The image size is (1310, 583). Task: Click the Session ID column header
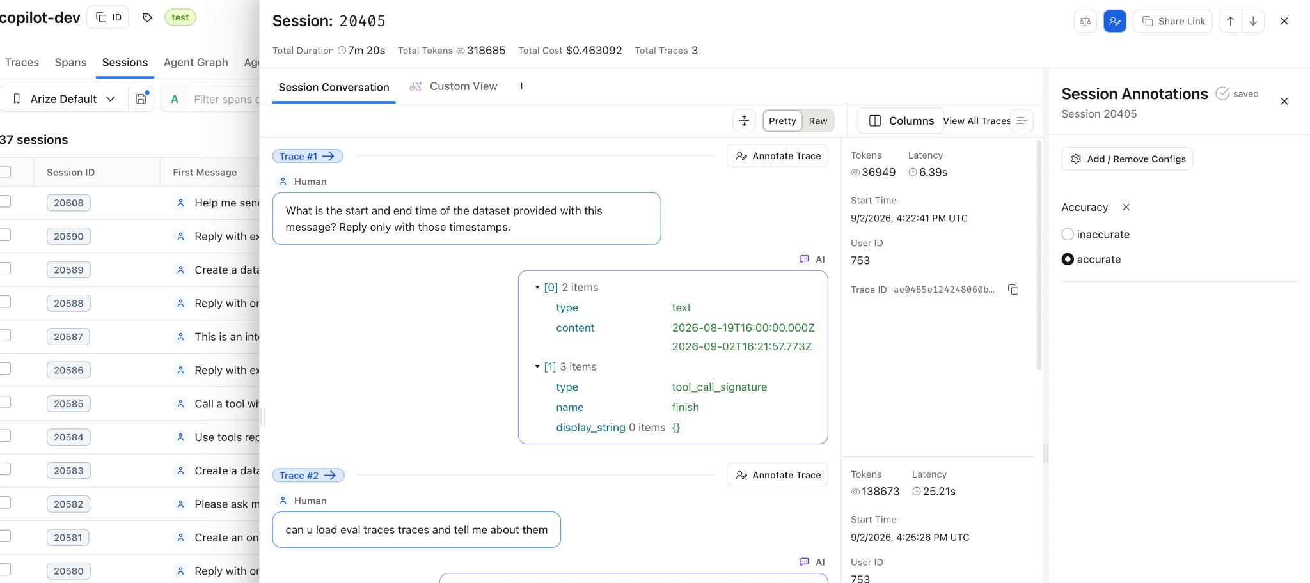70,172
